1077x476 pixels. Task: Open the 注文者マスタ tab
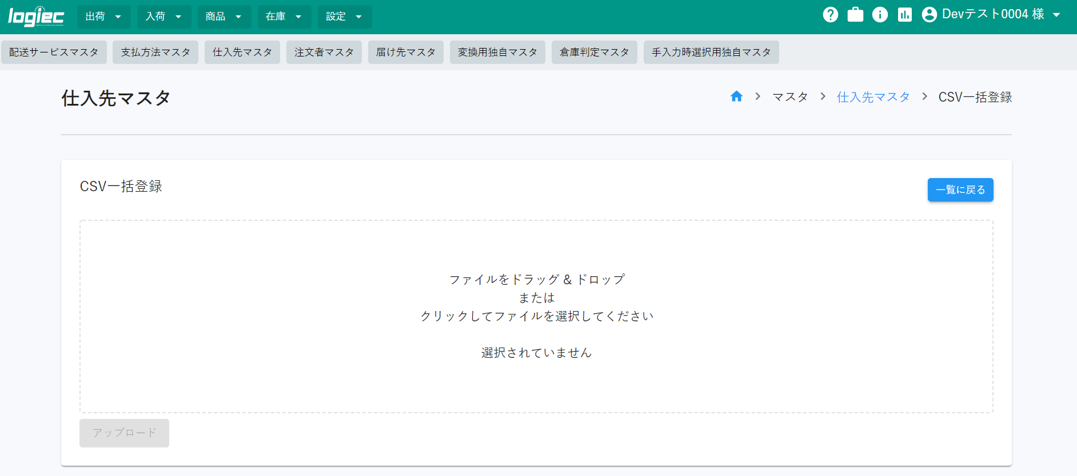(324, 52)
